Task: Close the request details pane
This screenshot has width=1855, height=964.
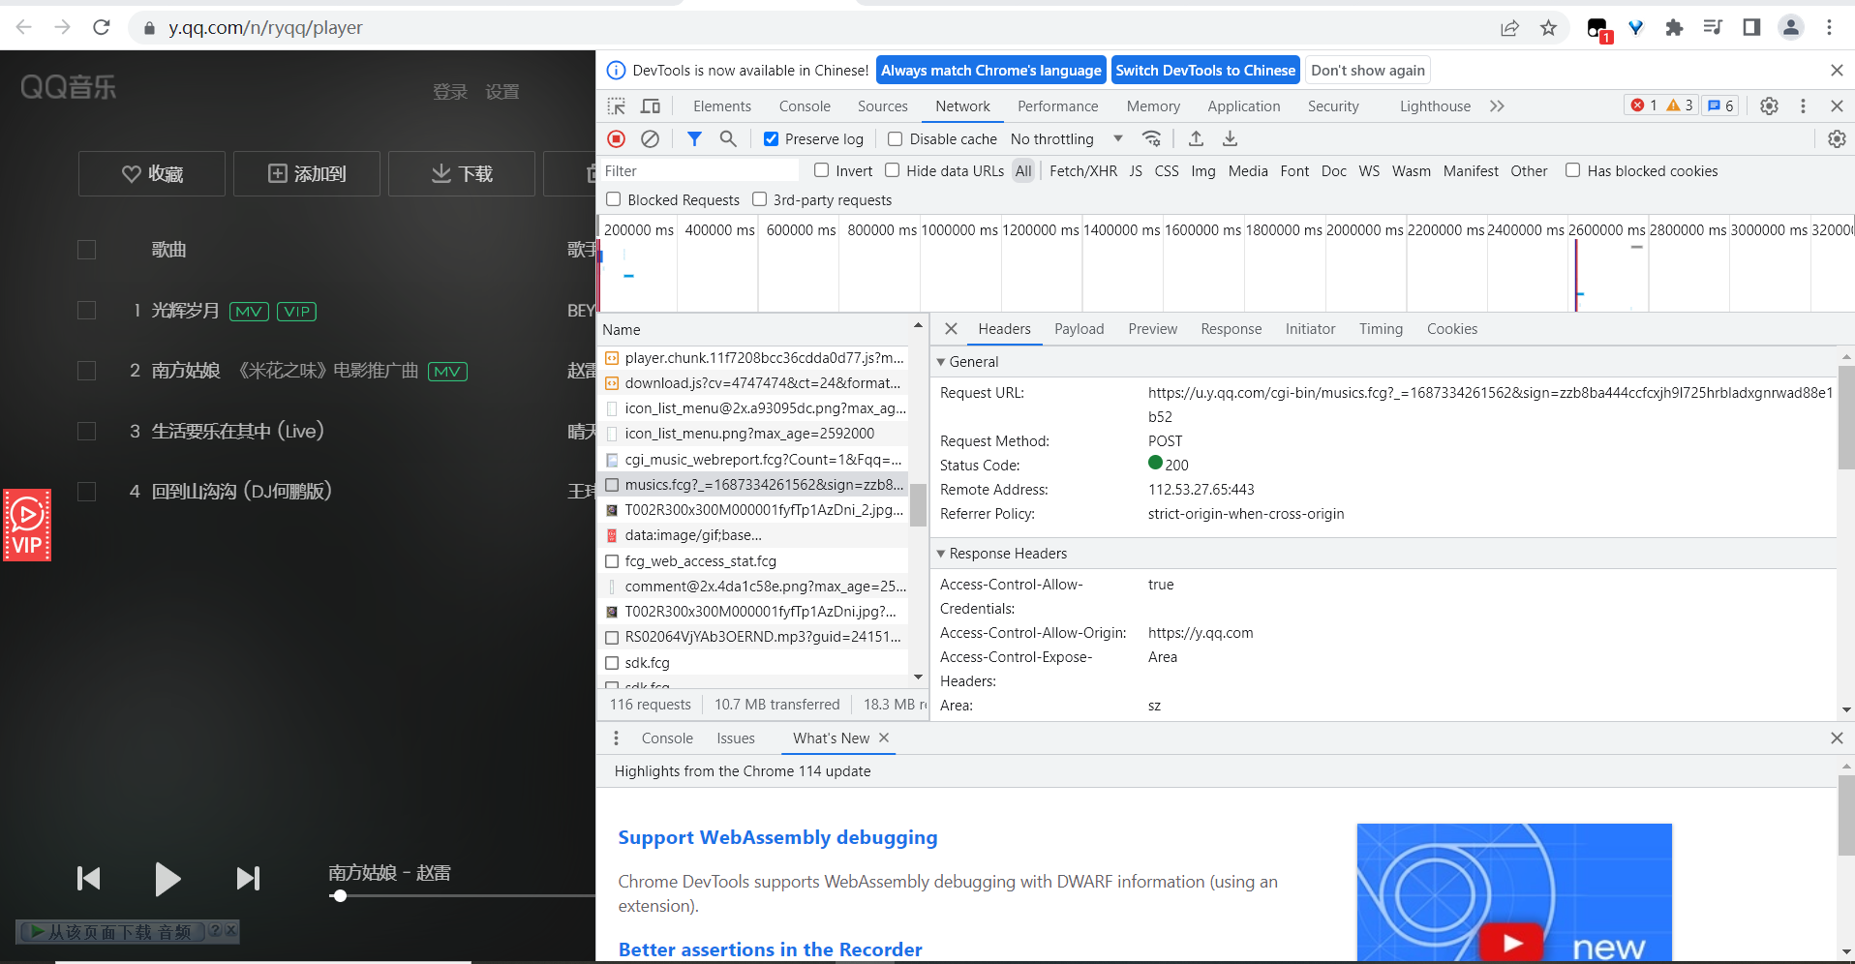Action: pyautogui.click(x=951, y=329)
